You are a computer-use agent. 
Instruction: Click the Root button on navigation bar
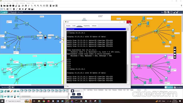point(162,12)
